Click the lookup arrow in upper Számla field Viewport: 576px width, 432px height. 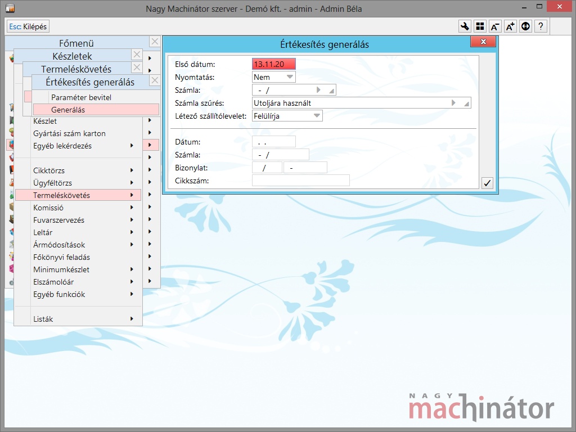pos(318,90)
